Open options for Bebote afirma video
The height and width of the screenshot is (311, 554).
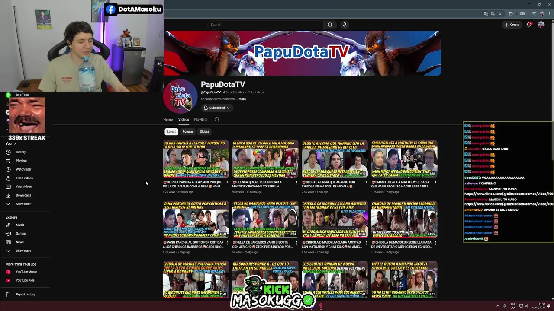(x=366, y=183)
